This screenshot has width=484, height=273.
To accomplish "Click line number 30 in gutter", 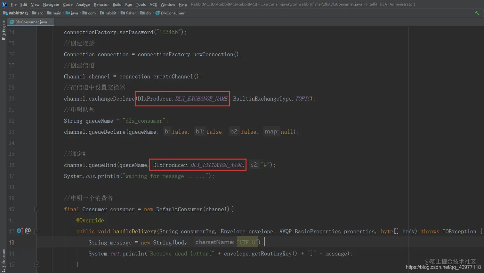I will pos(11,98).
